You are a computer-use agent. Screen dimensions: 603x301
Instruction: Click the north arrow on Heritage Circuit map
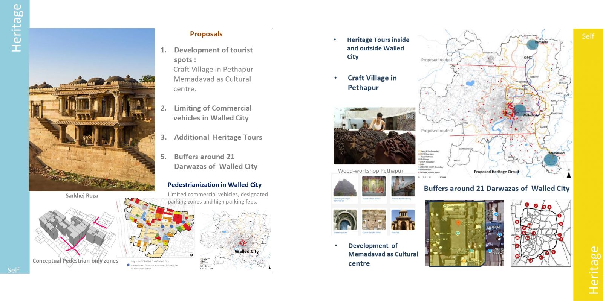(x=569, y=175)
